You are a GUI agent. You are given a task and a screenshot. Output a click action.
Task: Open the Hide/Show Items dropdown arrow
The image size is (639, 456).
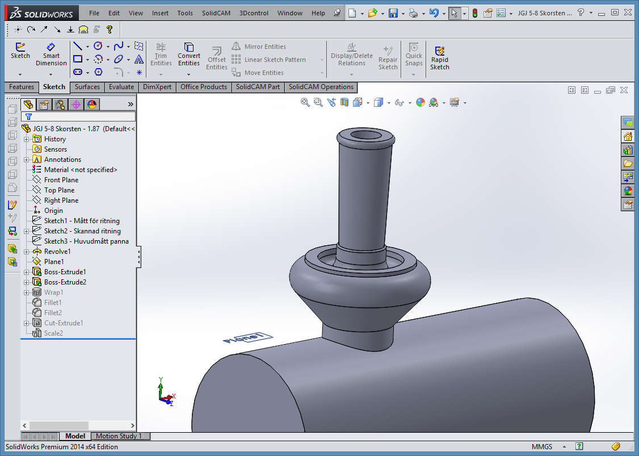tap(410, 103)
